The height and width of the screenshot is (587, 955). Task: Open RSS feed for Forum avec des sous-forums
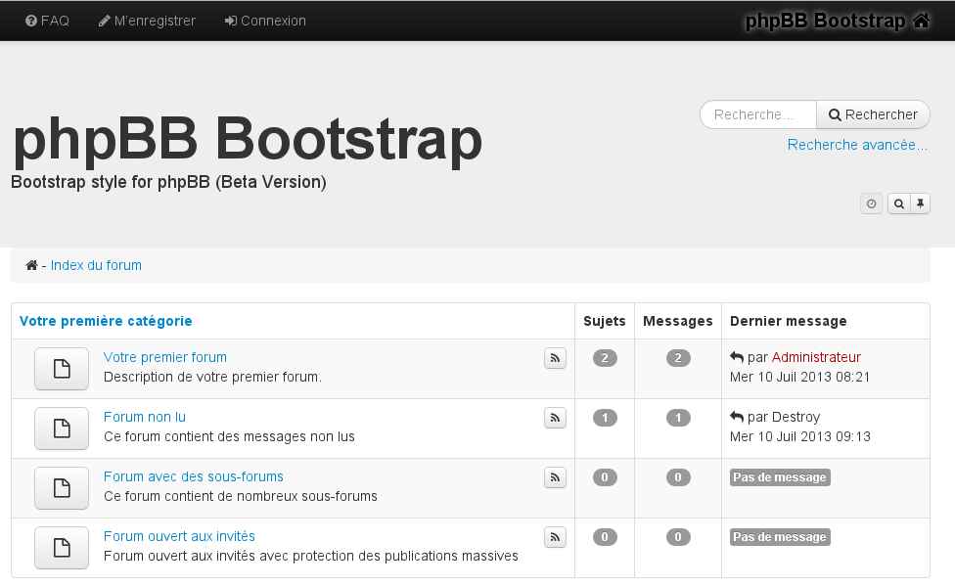(x=555, y=477)
